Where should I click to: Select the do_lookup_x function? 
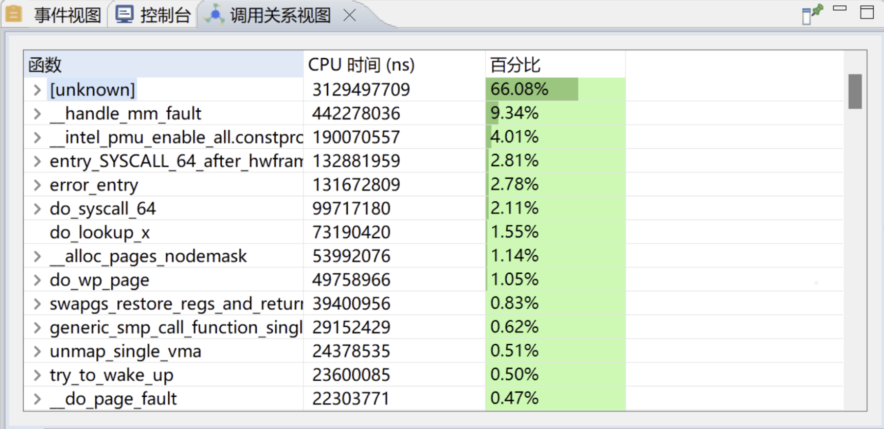tap(100, 233)
